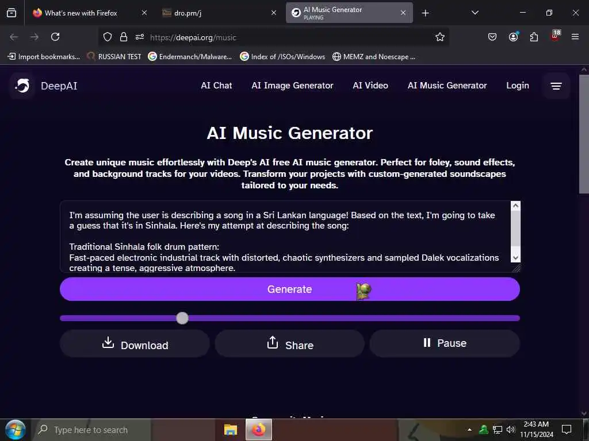The image size is (589, 441).
Task: Open AI Video nav item
Action: click(x=370, y=86)
